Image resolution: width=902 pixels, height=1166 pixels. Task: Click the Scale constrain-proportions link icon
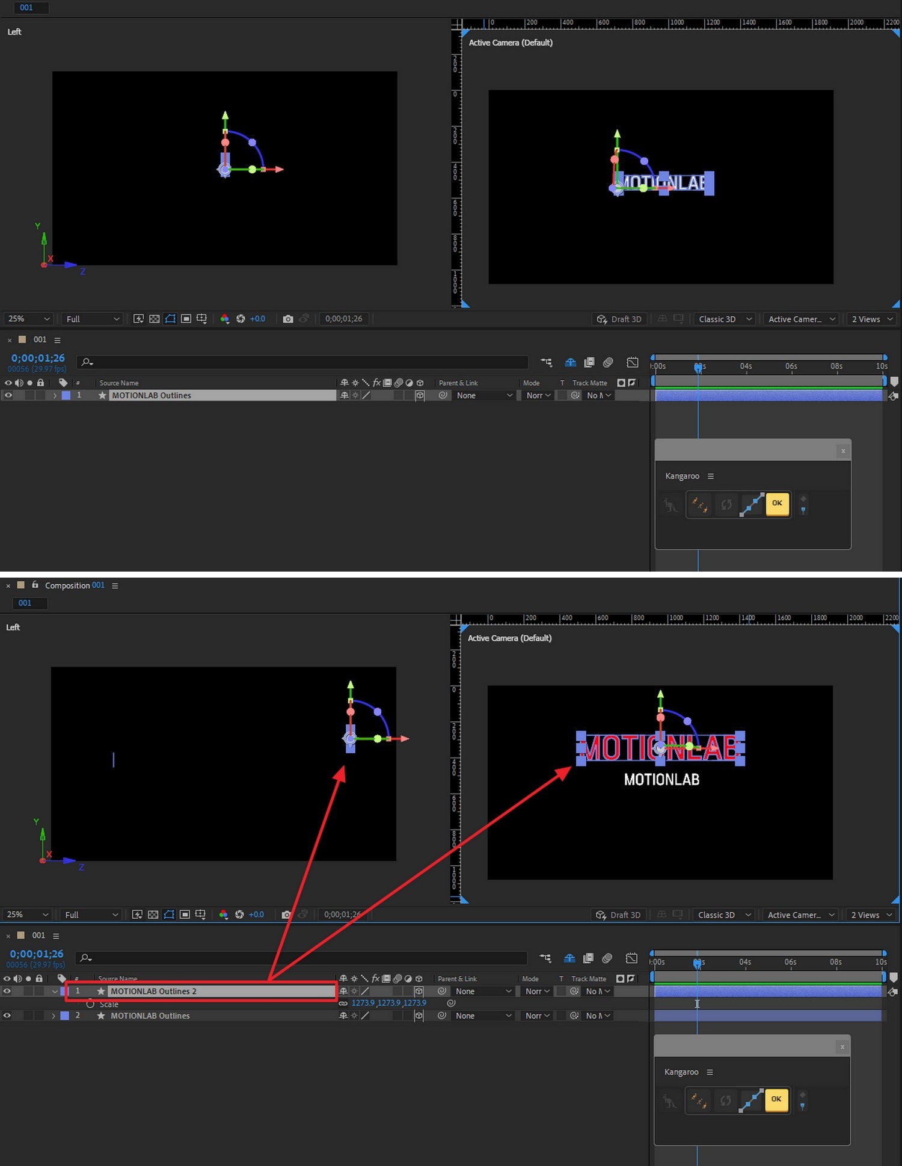coord(343,1004)
